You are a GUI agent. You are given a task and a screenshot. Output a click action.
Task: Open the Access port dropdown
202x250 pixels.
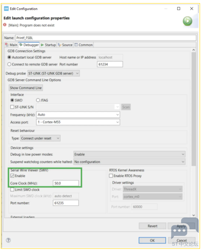click(x=78, y=122)
